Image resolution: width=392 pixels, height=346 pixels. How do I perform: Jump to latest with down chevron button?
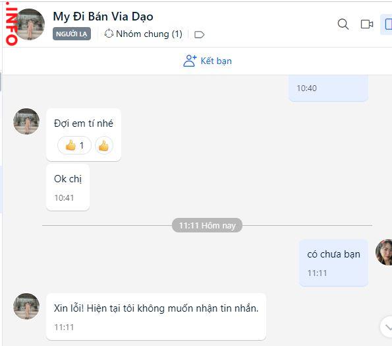(x=387, y=327)
